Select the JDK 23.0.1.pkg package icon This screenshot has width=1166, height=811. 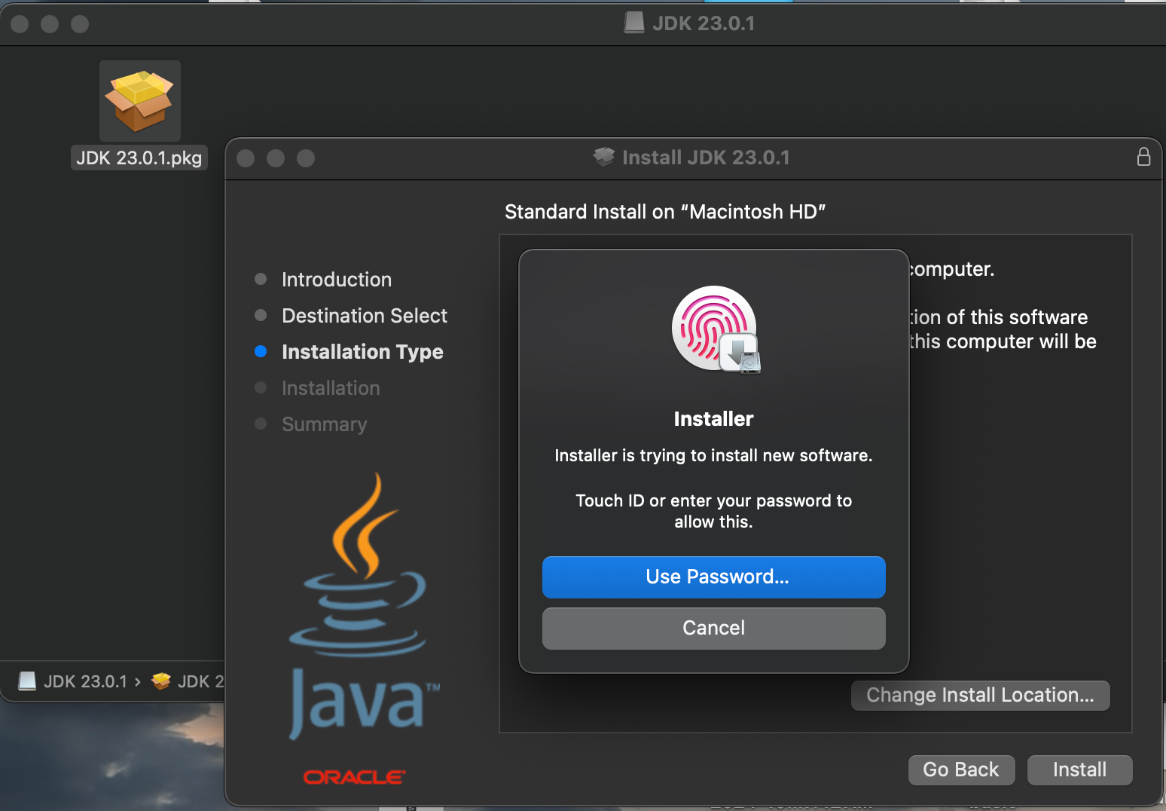click(140, 101)
